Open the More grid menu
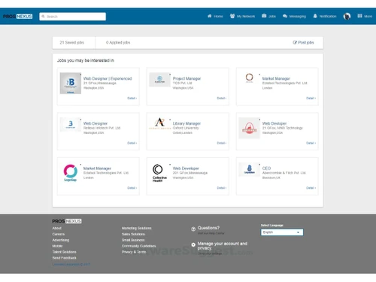 [365, 17]
